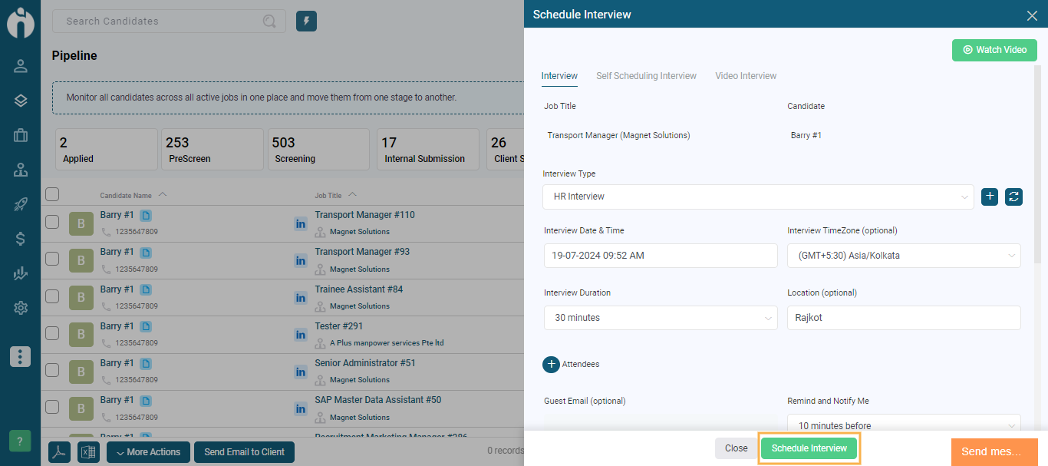The height and width of the screenshot is (466, 1048).
Task: Open resume icon for Transport Manager #110 row
Action: point(146,215)
